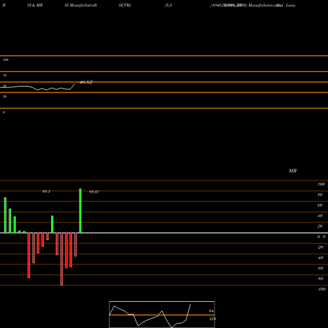Click the RSI value label 46.62

click(86, 82)
